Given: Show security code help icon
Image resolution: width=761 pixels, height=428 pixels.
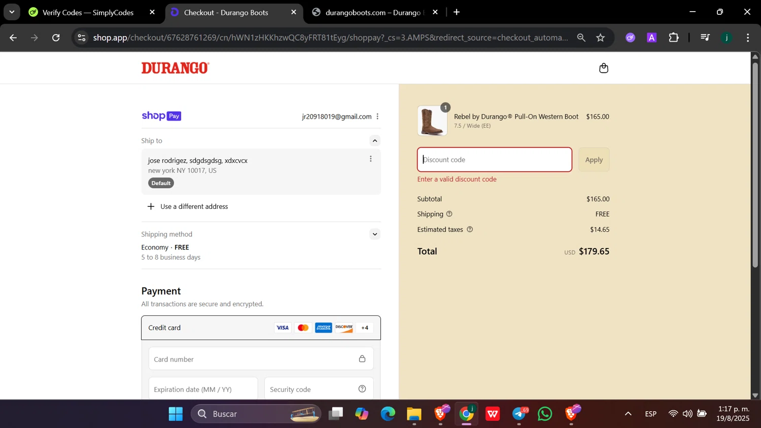Looking at the screenshot, I should point(362,389).
